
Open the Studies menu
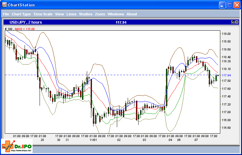[x=86, y=14]
